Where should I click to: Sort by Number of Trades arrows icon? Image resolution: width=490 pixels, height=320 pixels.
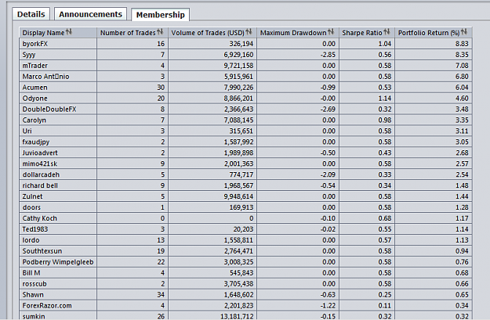click(x=160, y=32)
